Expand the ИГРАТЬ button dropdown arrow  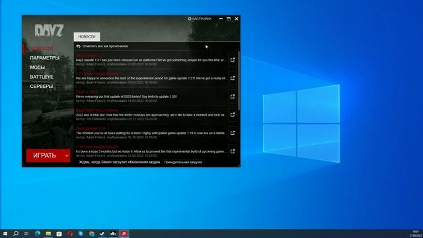[67, 155]
